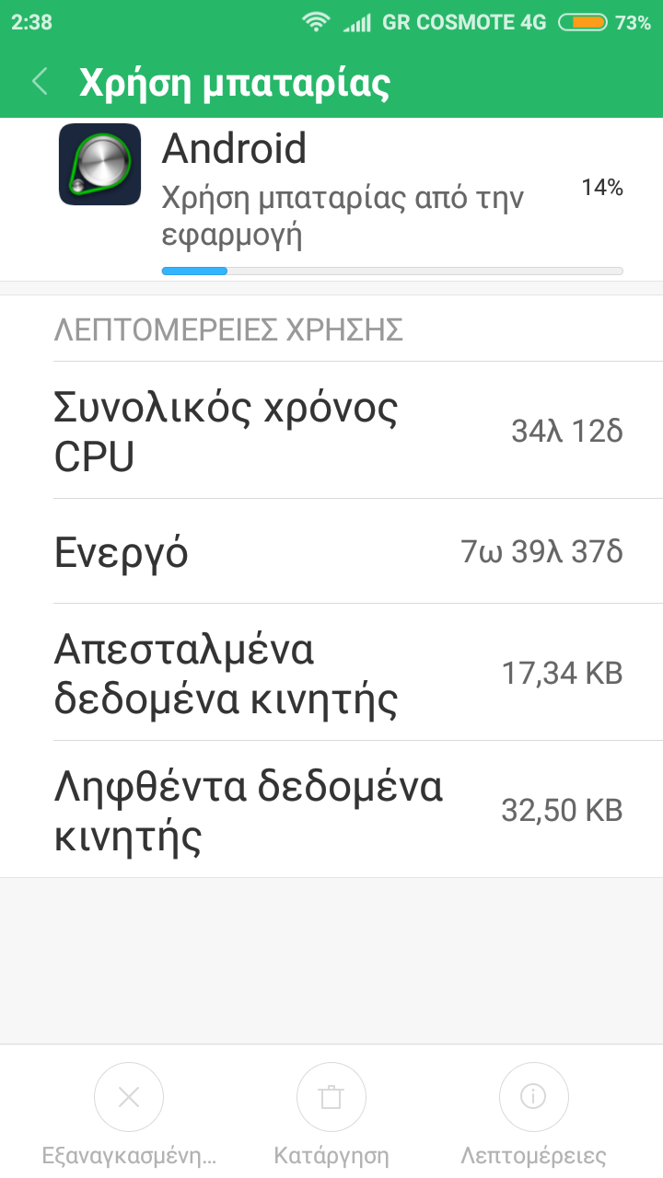Tap the clock showing 2:38
This screenshot has height=1178, width=663.
click(32, 23)
